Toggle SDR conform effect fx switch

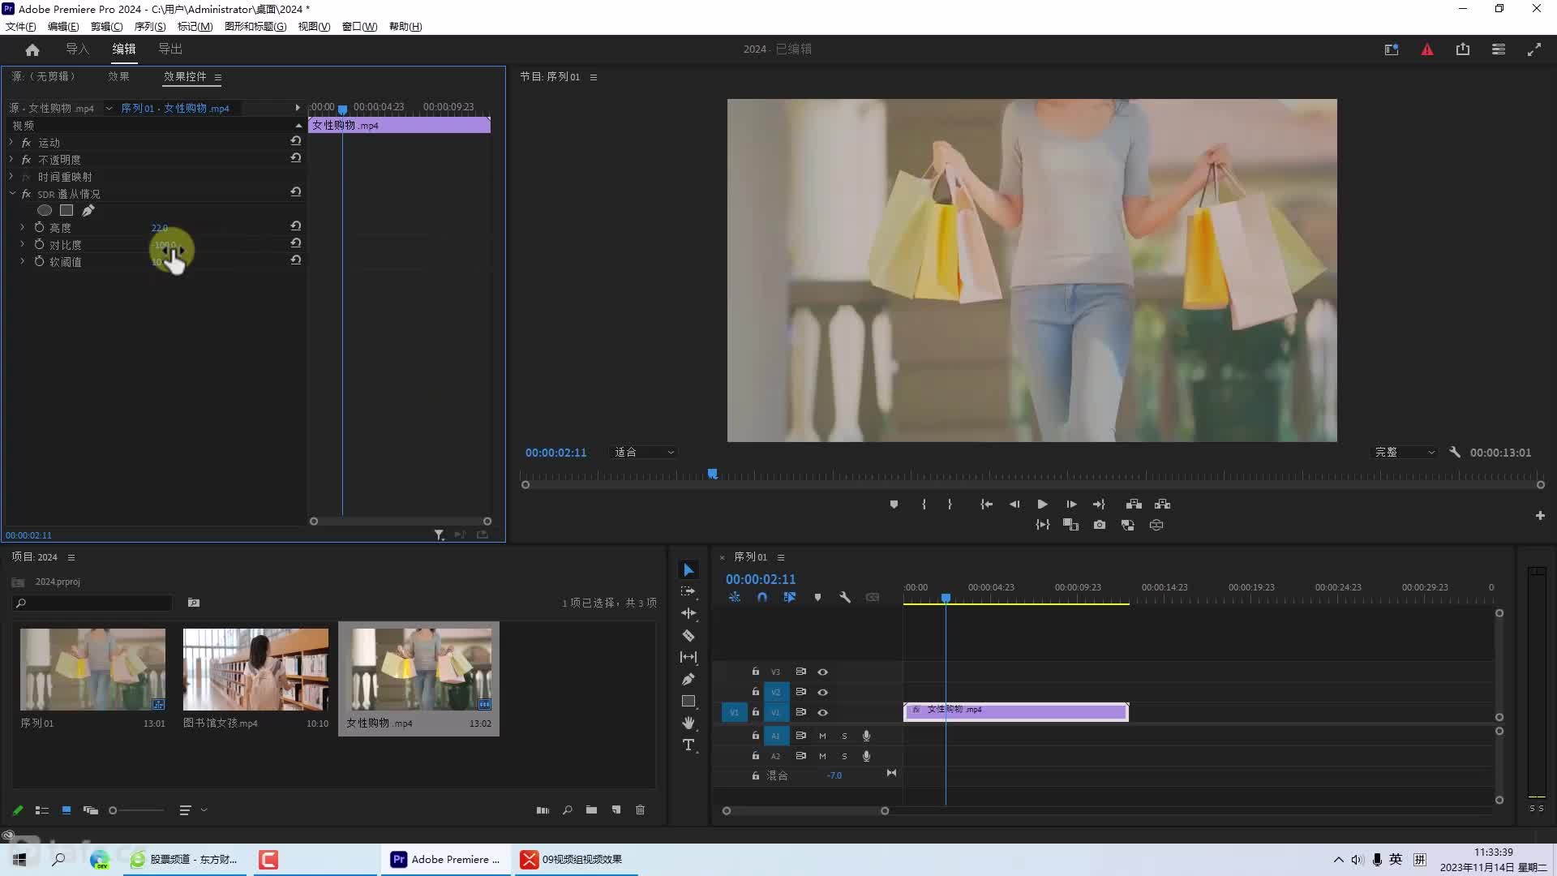pyautogui.click(x=26, y=195)
